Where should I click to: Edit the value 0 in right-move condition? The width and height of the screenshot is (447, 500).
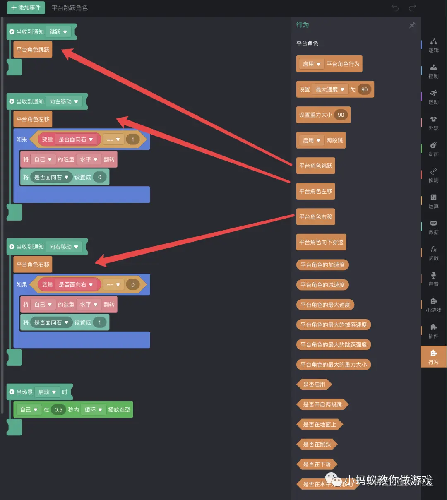point(132,285)
